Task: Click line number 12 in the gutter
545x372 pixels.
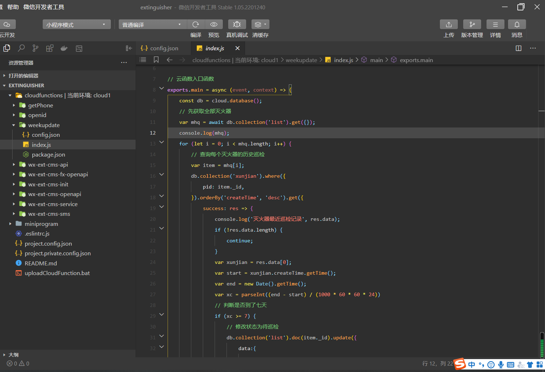Action: [x=152, y=133]
